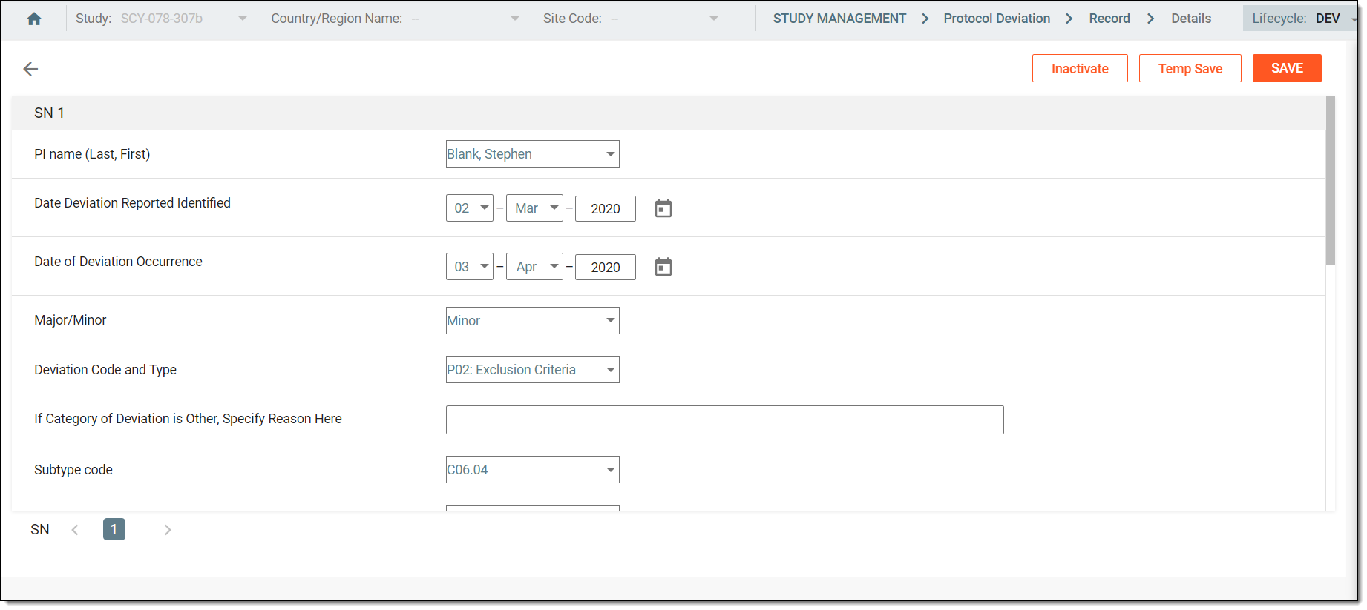Change occurrence day dropdown showing 03

coord(470,267)
